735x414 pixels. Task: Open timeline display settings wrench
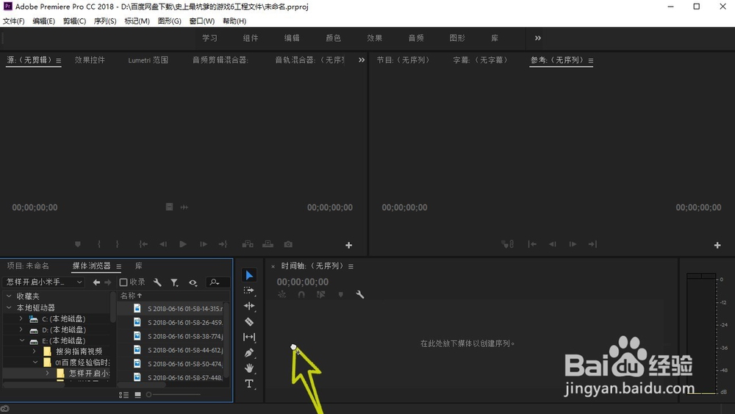pos(360,294)
